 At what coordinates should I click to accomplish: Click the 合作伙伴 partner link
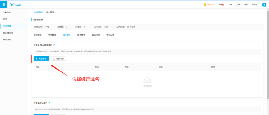(209, 5)
